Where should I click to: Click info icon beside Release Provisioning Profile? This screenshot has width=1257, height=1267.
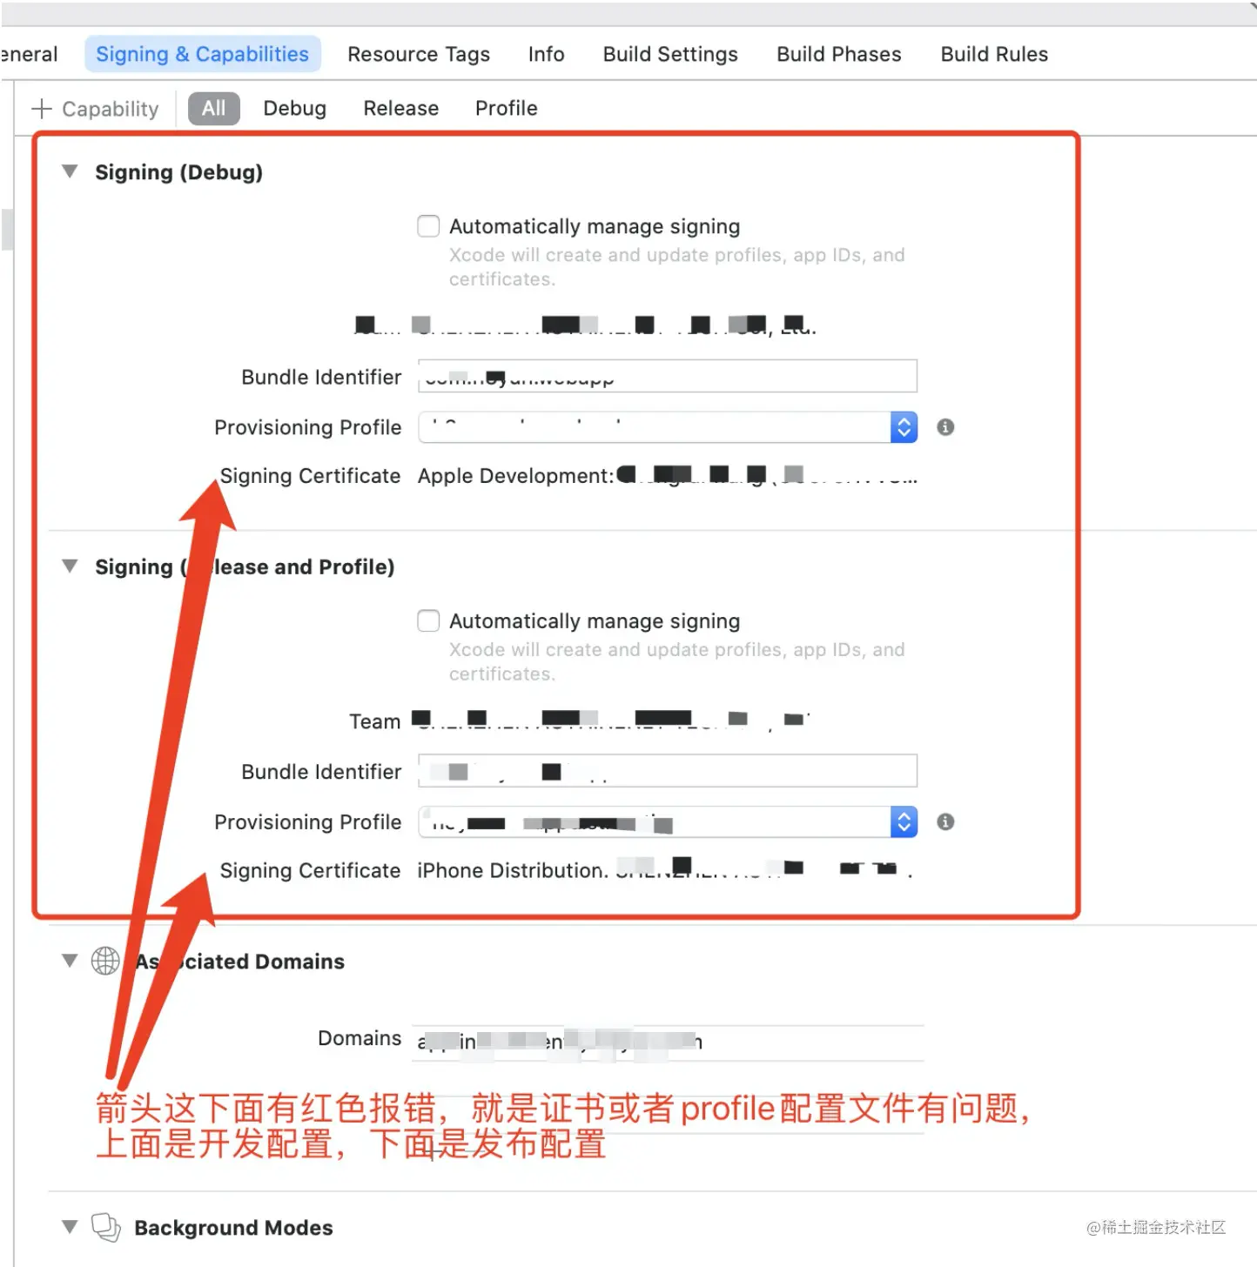944,822
